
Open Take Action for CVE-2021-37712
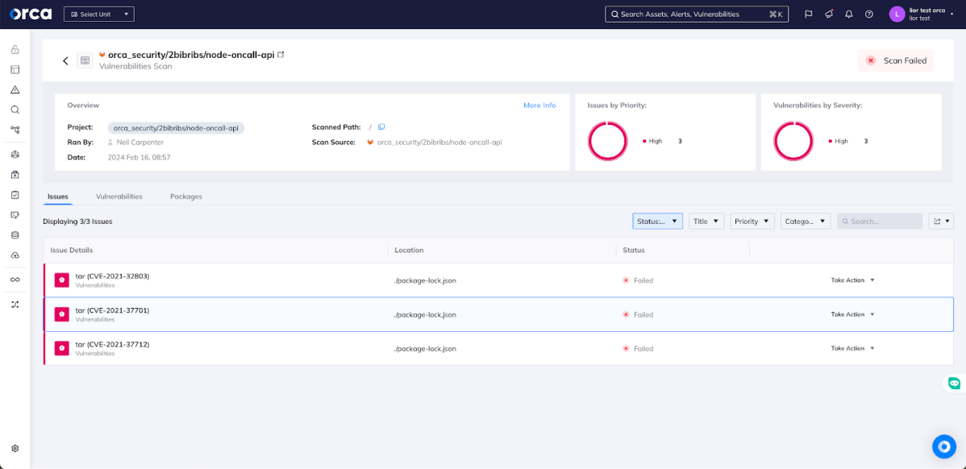(852, 348)
